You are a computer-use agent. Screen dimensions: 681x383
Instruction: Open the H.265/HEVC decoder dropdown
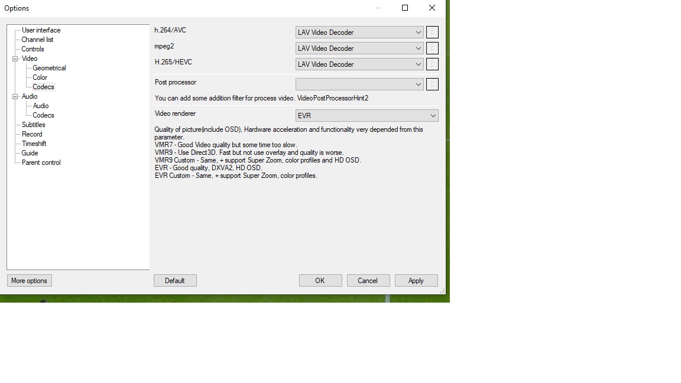pyautogui.click(x=359, y=64)
